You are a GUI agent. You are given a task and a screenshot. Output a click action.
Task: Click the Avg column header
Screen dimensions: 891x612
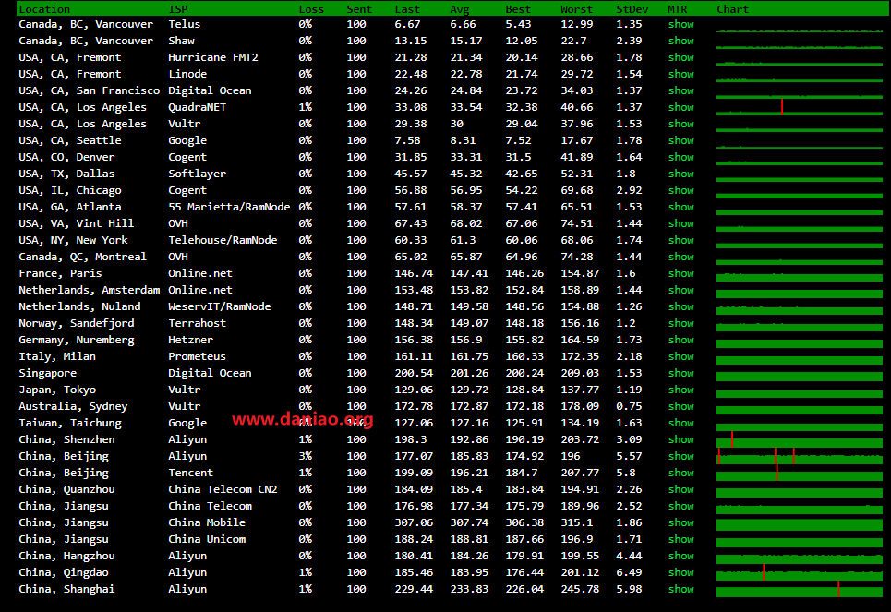pos(460,9)
